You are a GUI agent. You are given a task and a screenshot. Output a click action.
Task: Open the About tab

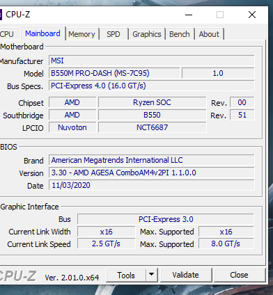(209, 34)
